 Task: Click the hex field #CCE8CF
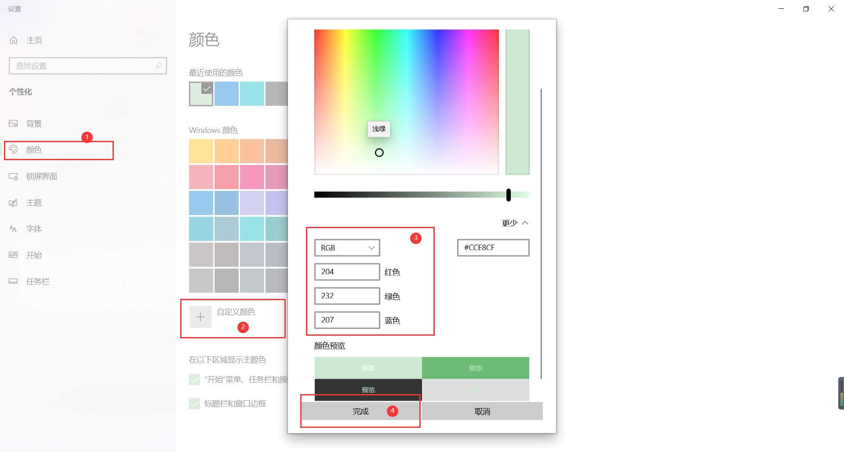(493, 248)
